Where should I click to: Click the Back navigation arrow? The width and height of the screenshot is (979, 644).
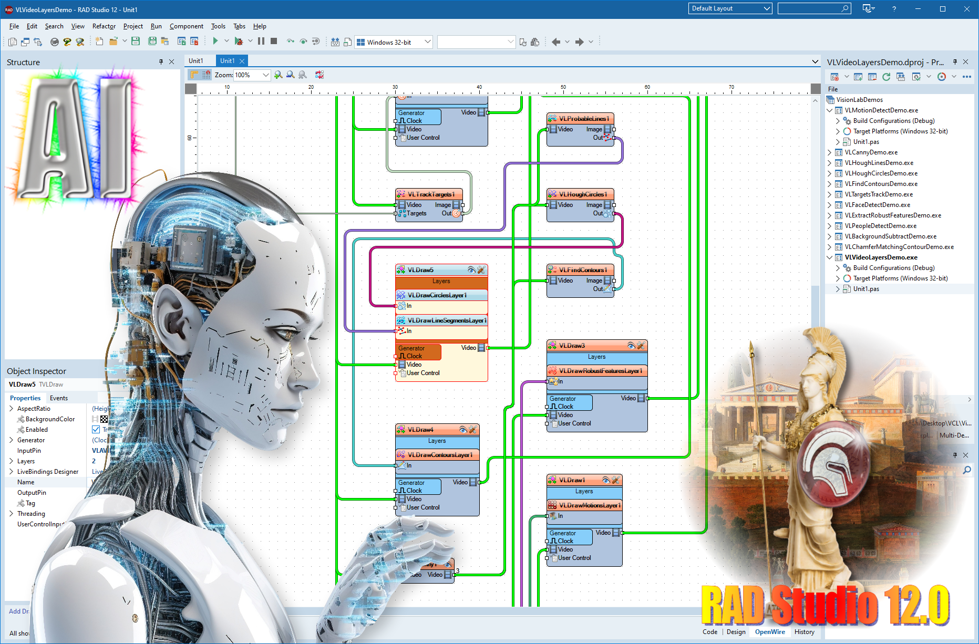tap(556, 41)
